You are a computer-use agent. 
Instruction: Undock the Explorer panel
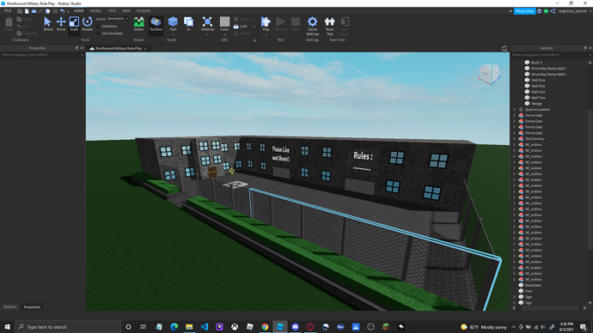(584, 48)
